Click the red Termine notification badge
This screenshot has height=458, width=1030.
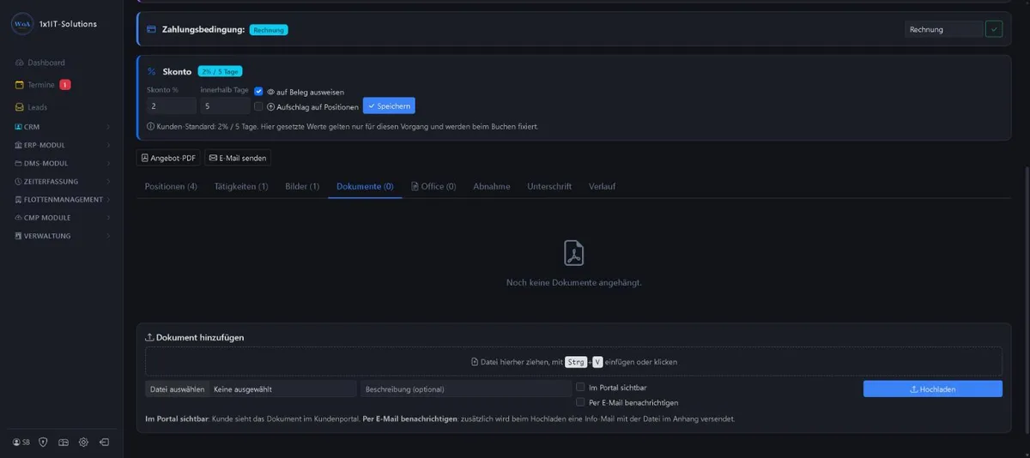pyautogui.click(x=65, y=85)
